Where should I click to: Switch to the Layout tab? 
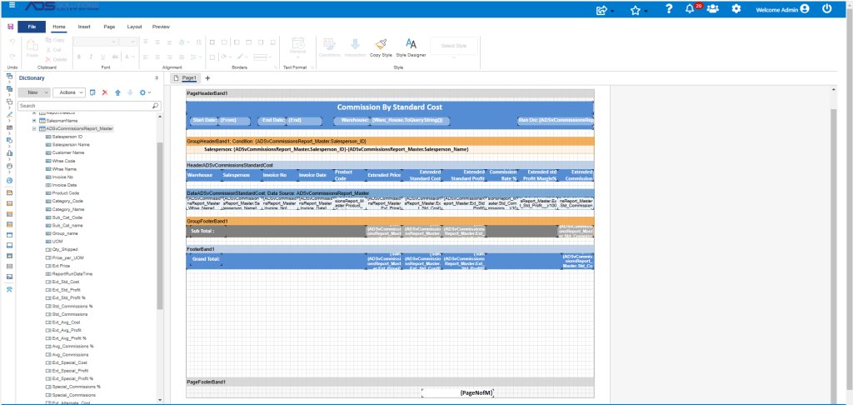[134, 27]
